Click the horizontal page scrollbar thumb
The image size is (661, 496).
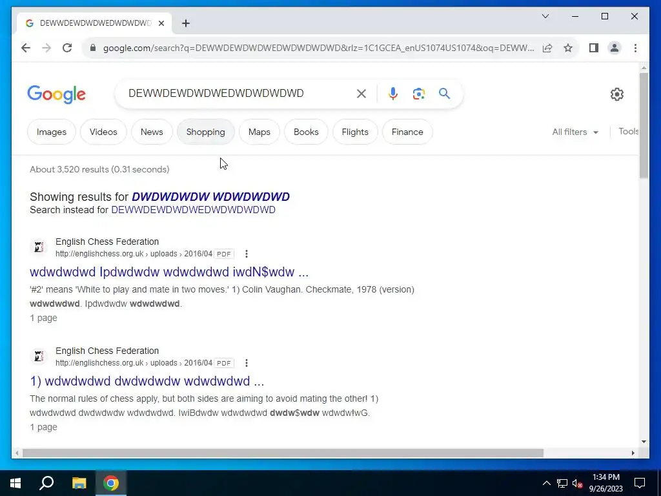click(x=283, y=453)
